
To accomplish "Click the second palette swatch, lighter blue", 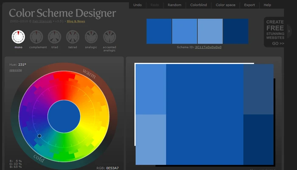I will coord(185,31).
